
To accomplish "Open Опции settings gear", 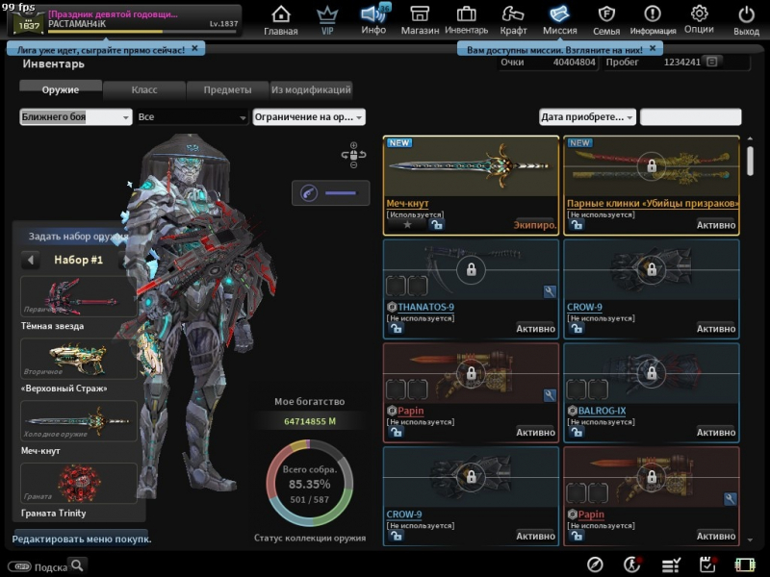I will point(699,19).
